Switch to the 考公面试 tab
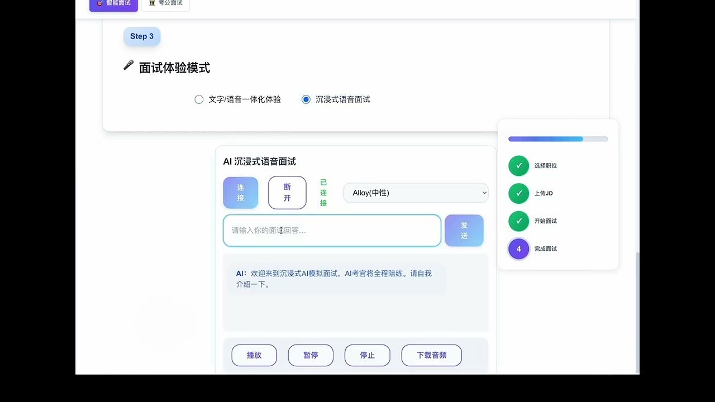715x402 pixels. (165, 3)
